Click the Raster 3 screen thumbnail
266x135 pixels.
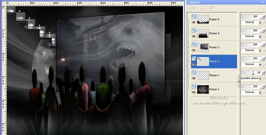pyautogui.click(x=203, y=47)
